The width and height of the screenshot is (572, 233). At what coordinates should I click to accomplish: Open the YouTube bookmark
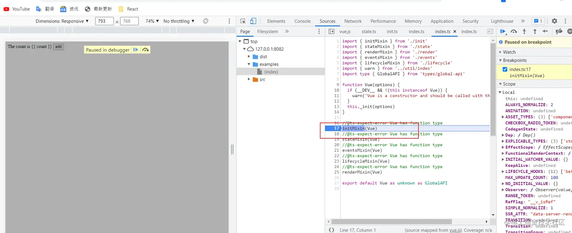click(x=17, y=9)
